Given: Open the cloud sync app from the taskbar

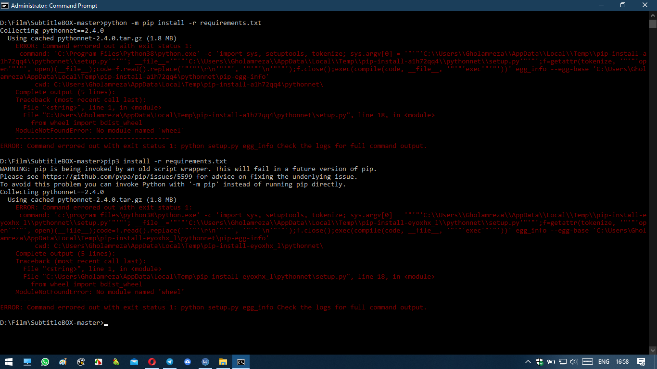Looking at the screenshot, I should 188,361.
